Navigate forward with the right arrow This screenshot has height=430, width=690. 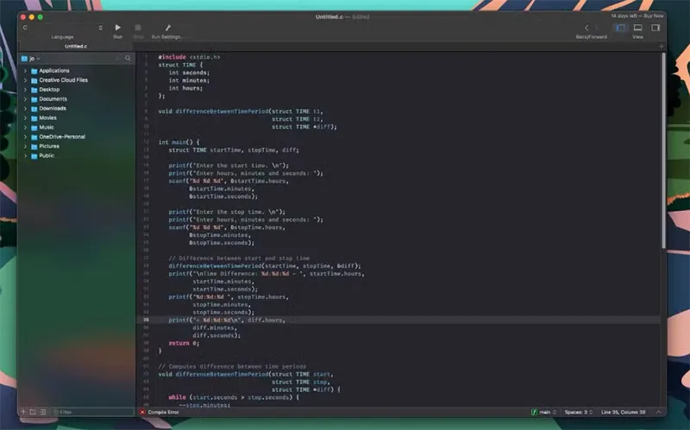(x=599, y=28)
